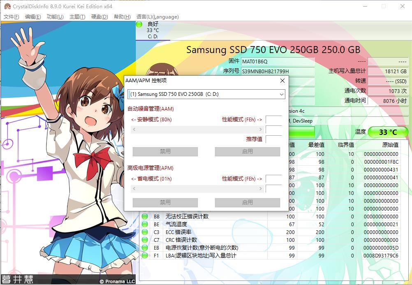Click the AAM 性能模式 value field
Viewport: 412px width, 285px height.
pos(273,120)
